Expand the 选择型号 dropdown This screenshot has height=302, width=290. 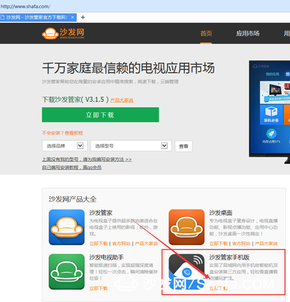131,146
